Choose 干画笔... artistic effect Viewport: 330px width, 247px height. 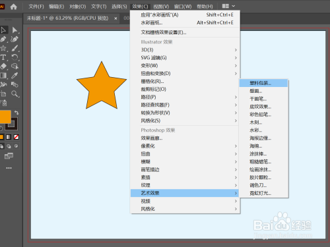click(263, 99)
